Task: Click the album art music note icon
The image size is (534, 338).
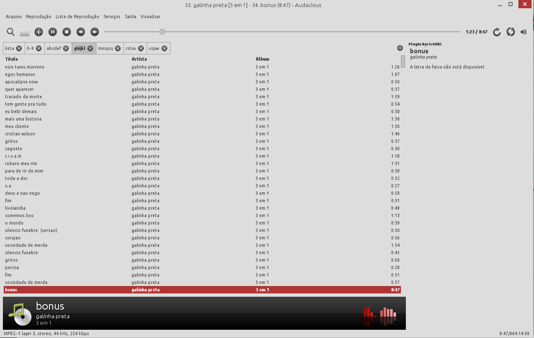Action: tap(20, 314)
